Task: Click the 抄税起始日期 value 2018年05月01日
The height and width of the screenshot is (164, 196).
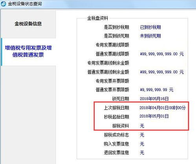Action: coord(154,116)
